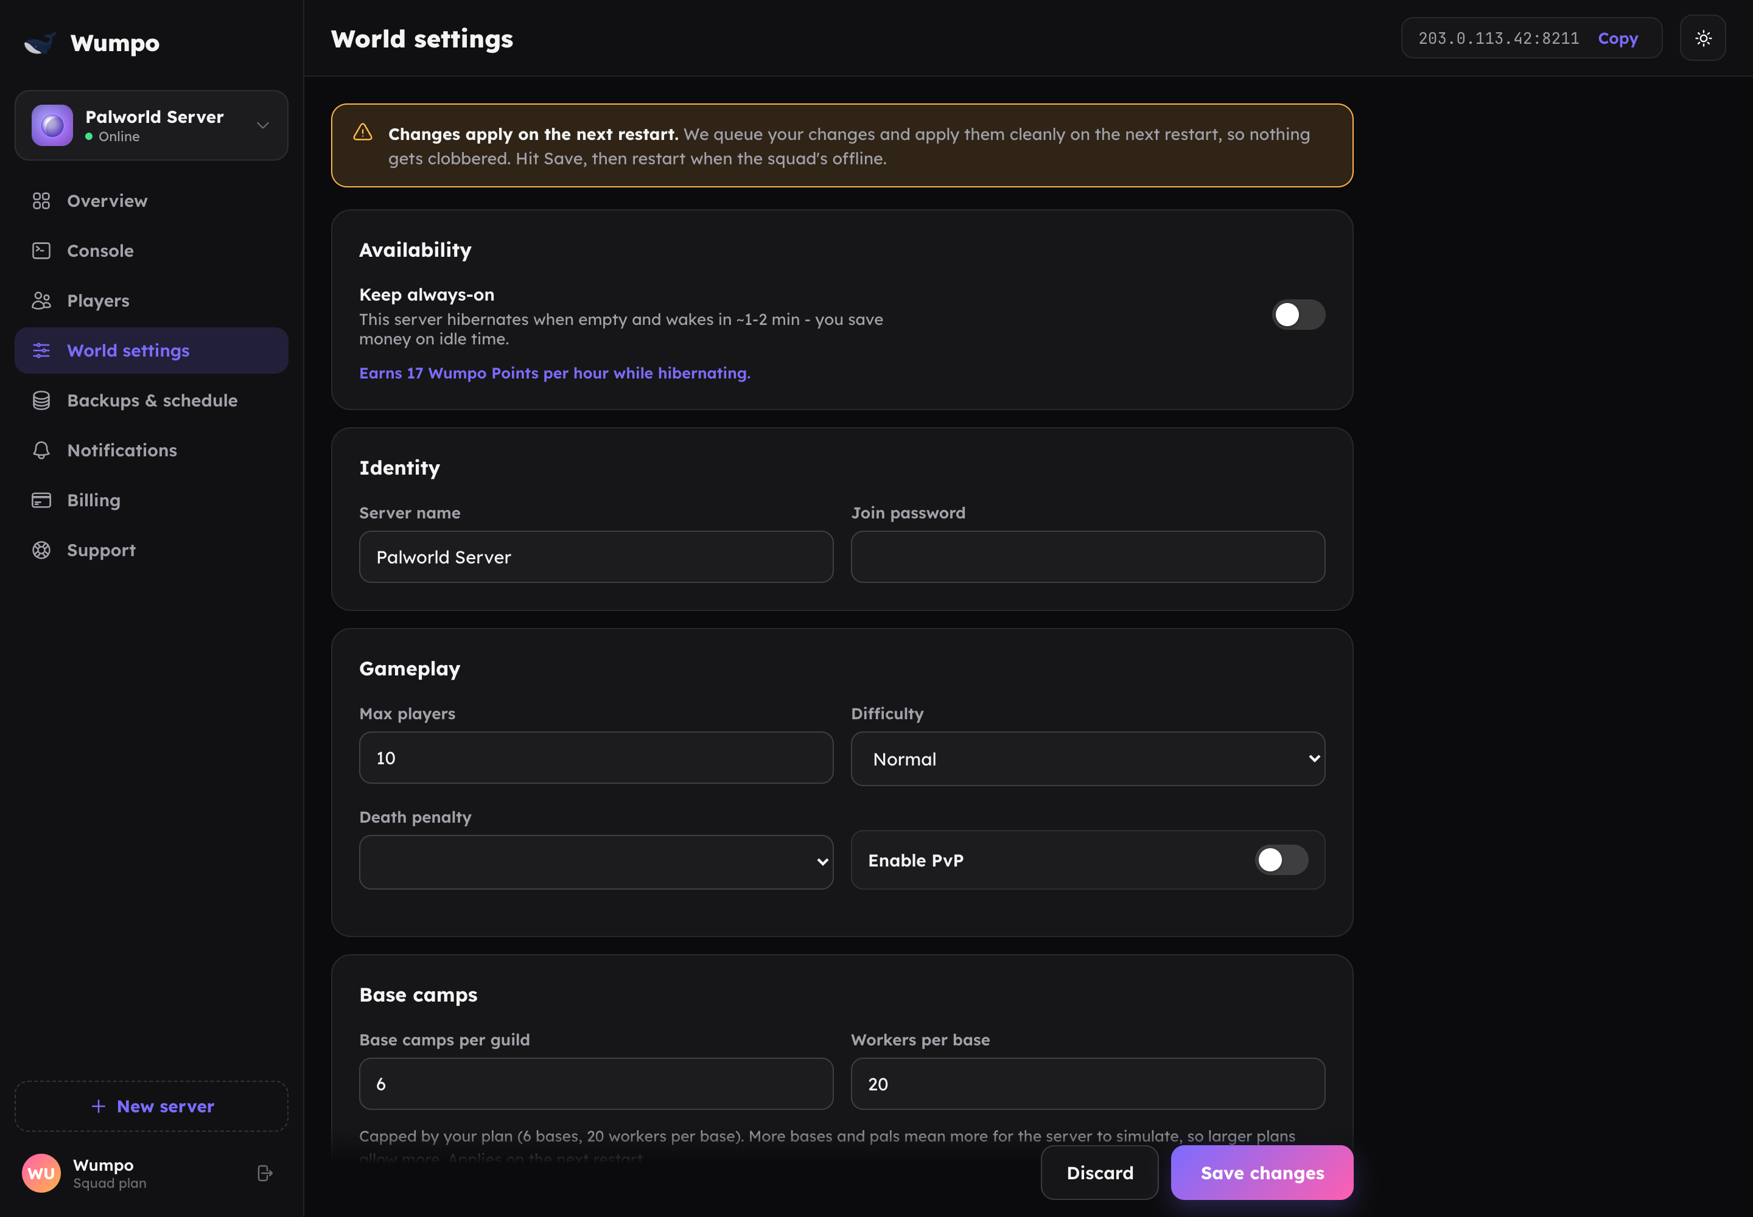Open the Death penalty dropdown
Image resolution: width=1753 pixels, height=1217 pixels.
pyautogui.click(x=596, y=862)
